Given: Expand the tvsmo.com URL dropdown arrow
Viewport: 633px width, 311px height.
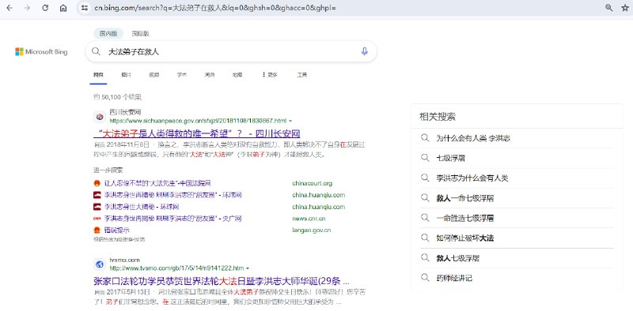Looking at the screenshot, I should 248,268.
